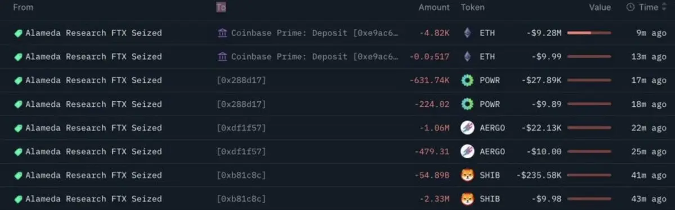Click the POWR token icon for 631.74K transfer
The width and height of the screenshot is (675, 210).
pos(467,81)
